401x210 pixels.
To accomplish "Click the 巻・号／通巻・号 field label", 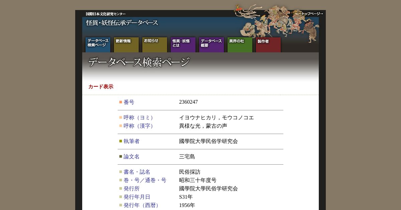I will point(145,180).
